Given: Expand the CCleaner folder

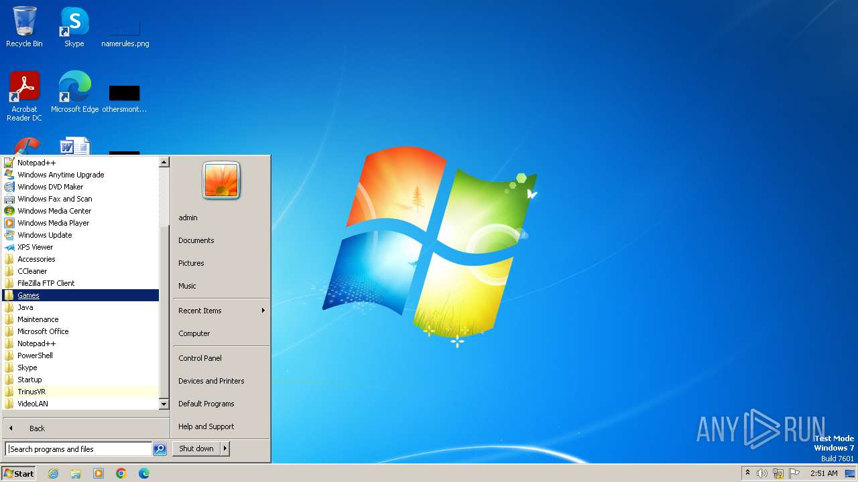Looking at the screenshot, I should click(x=80, y=271).
